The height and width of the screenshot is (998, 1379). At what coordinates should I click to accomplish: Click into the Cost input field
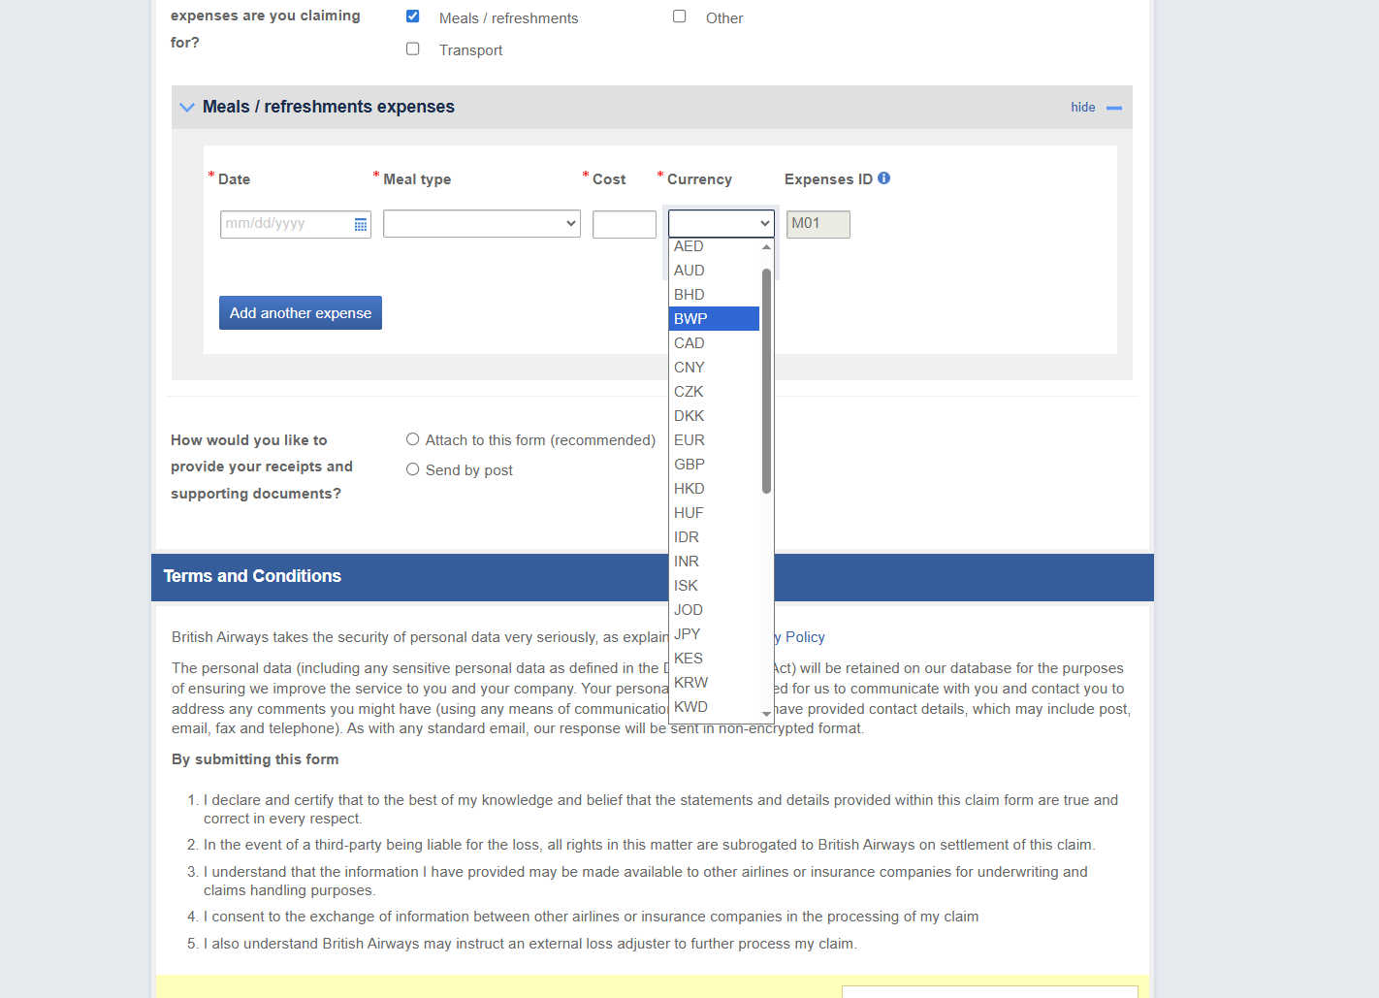click(x=624, y=225)
